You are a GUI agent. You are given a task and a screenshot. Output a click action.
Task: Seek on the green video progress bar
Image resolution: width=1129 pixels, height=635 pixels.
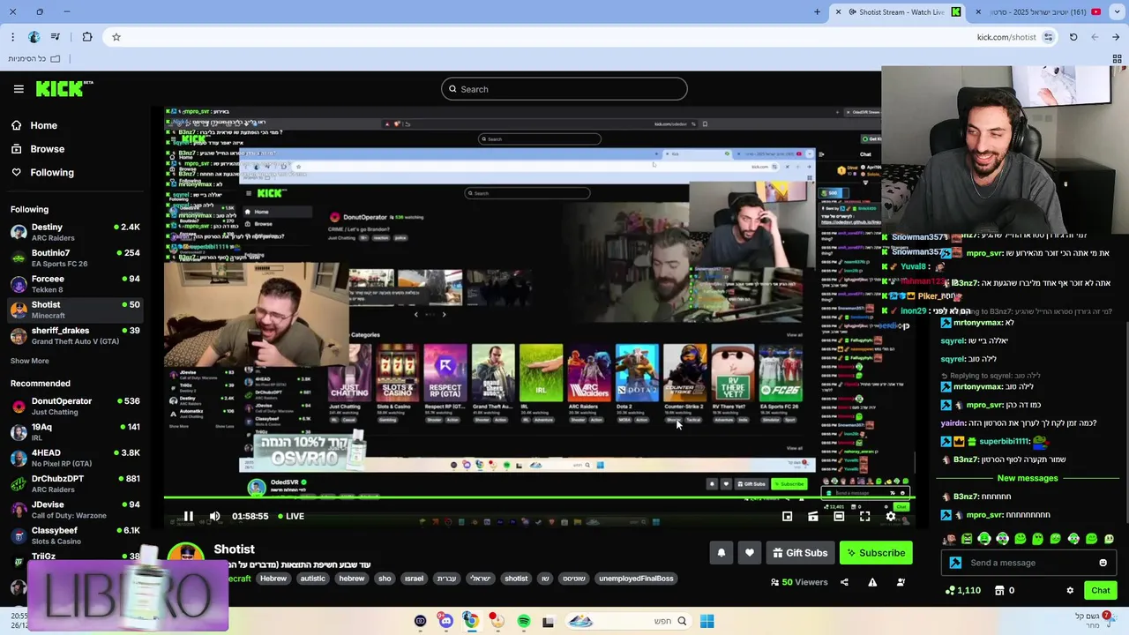click(x=539, y=499)
